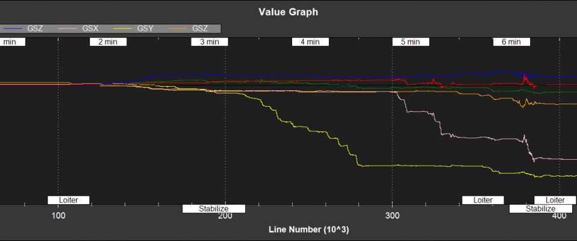Pick the 5 min time marker
577x241 pixels.
tap(411, 42)
